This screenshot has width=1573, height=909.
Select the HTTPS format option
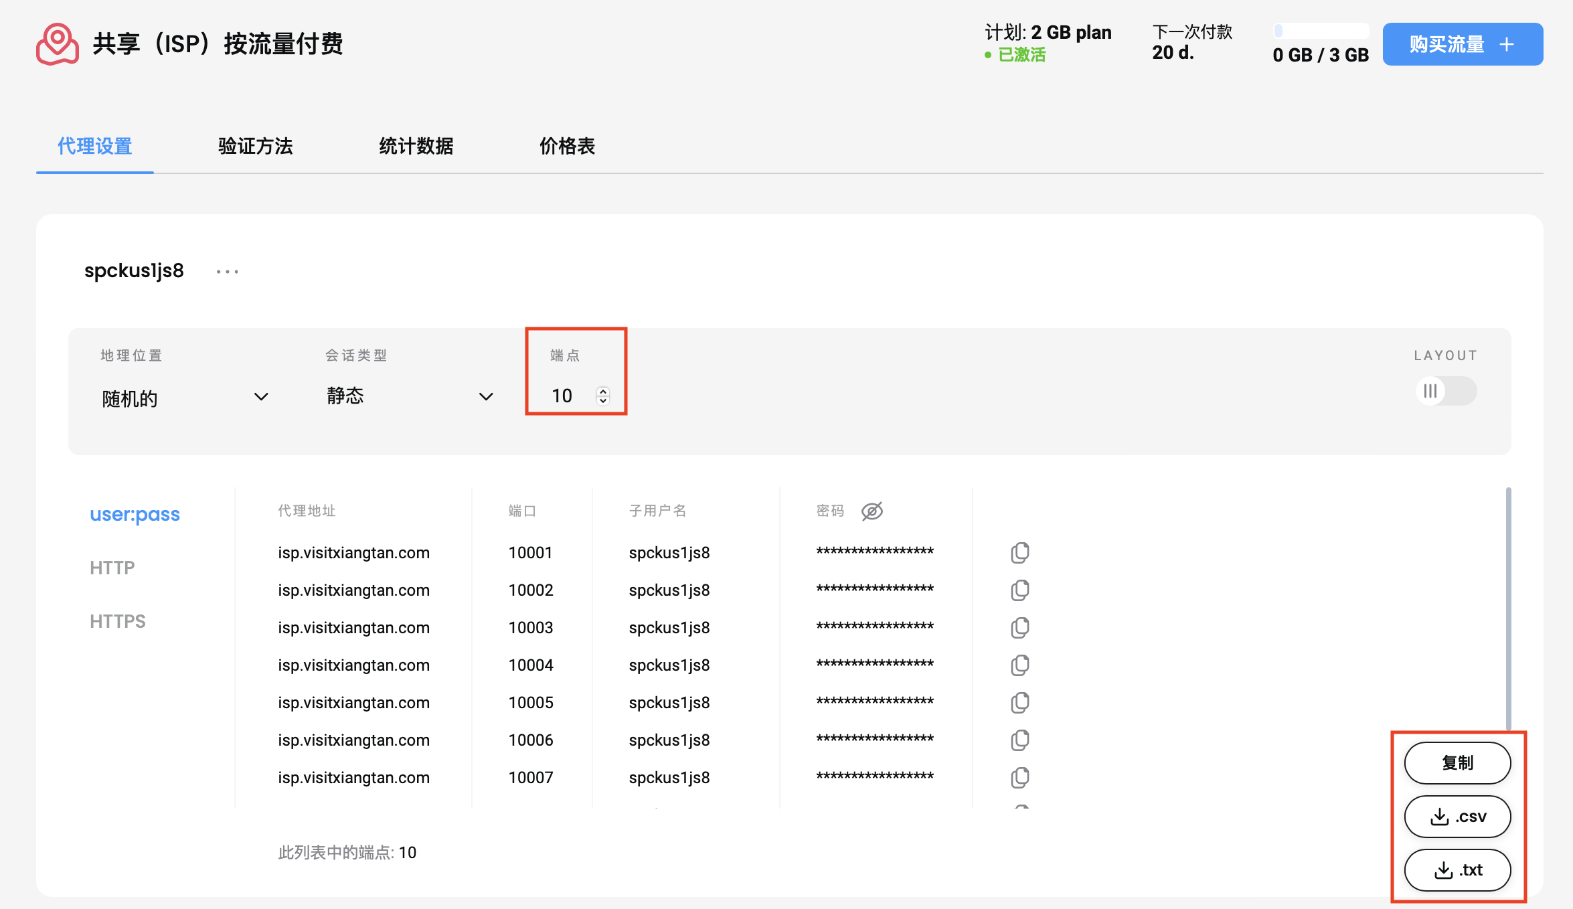pyautogui.click(x=117, y=621)
